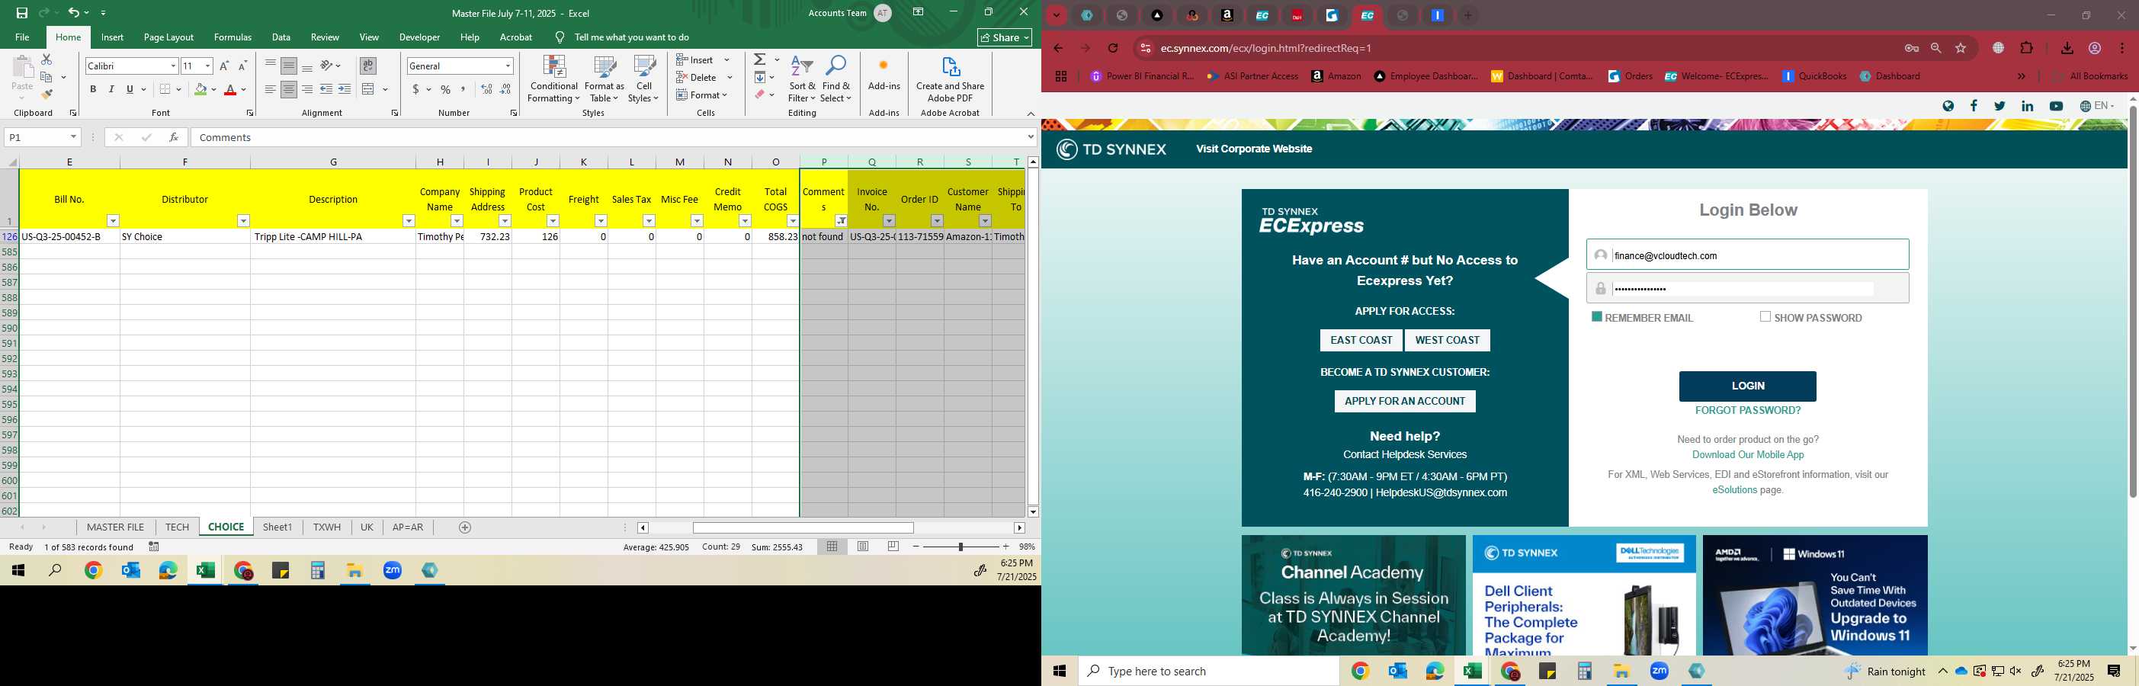The image size is (2139, 686).
Task: Adjust the Excel zoom slider handle
Action: [960, 547]
